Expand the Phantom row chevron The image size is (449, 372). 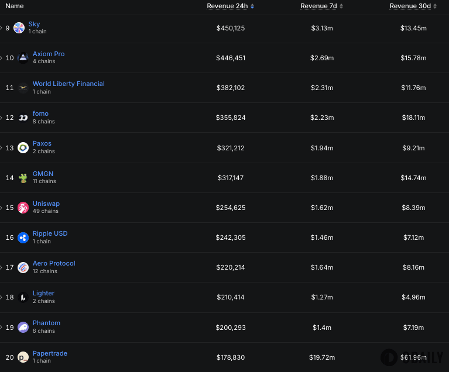click(1, 327)
